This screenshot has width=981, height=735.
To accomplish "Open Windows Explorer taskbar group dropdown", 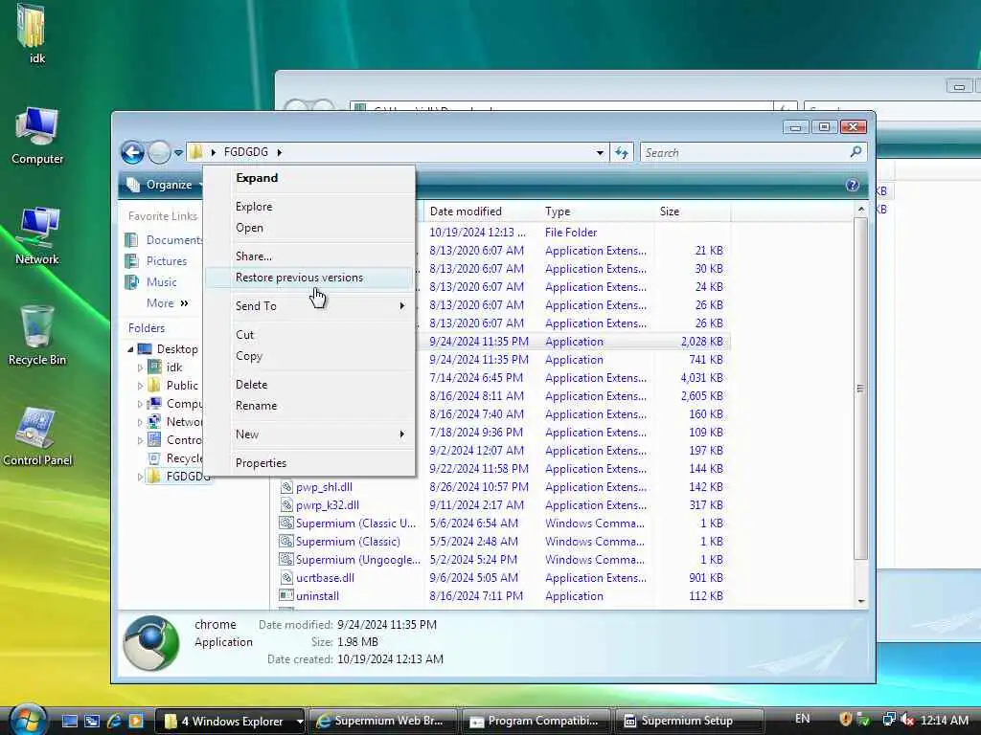I will coord(300,722).
